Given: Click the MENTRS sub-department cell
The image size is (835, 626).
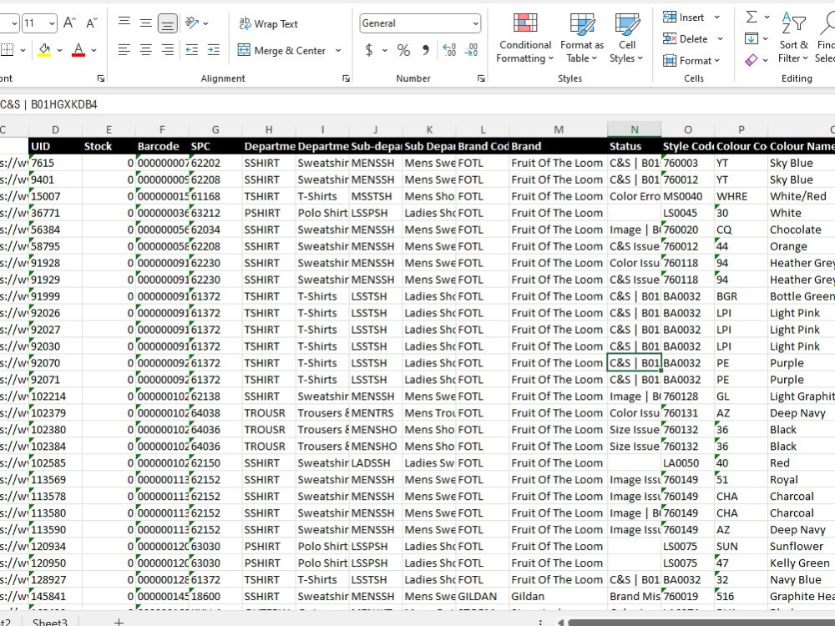Looking at the screenshot, I should click(x=376, y=413).
